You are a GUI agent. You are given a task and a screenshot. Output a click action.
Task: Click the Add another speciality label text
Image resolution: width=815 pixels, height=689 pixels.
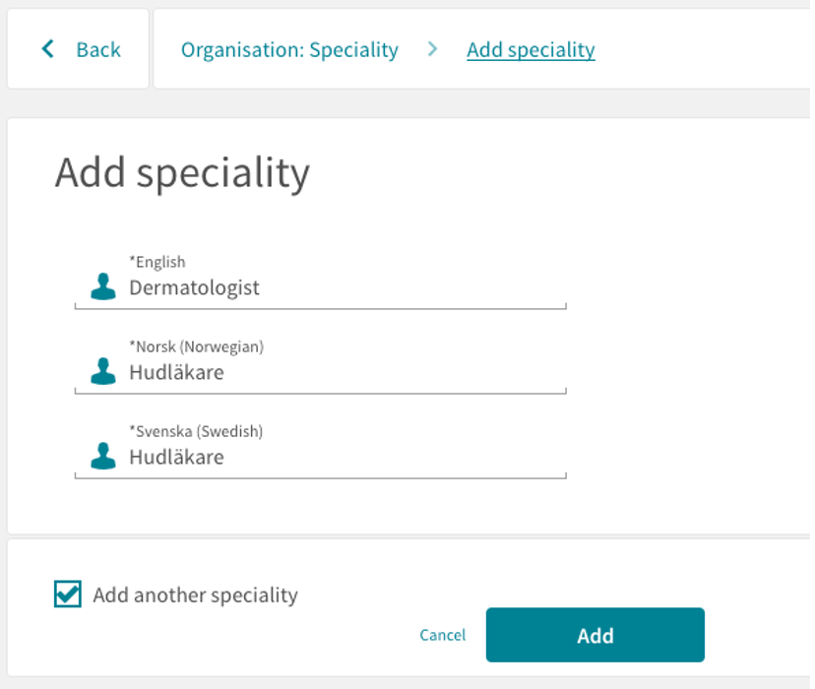coord(196,595)
